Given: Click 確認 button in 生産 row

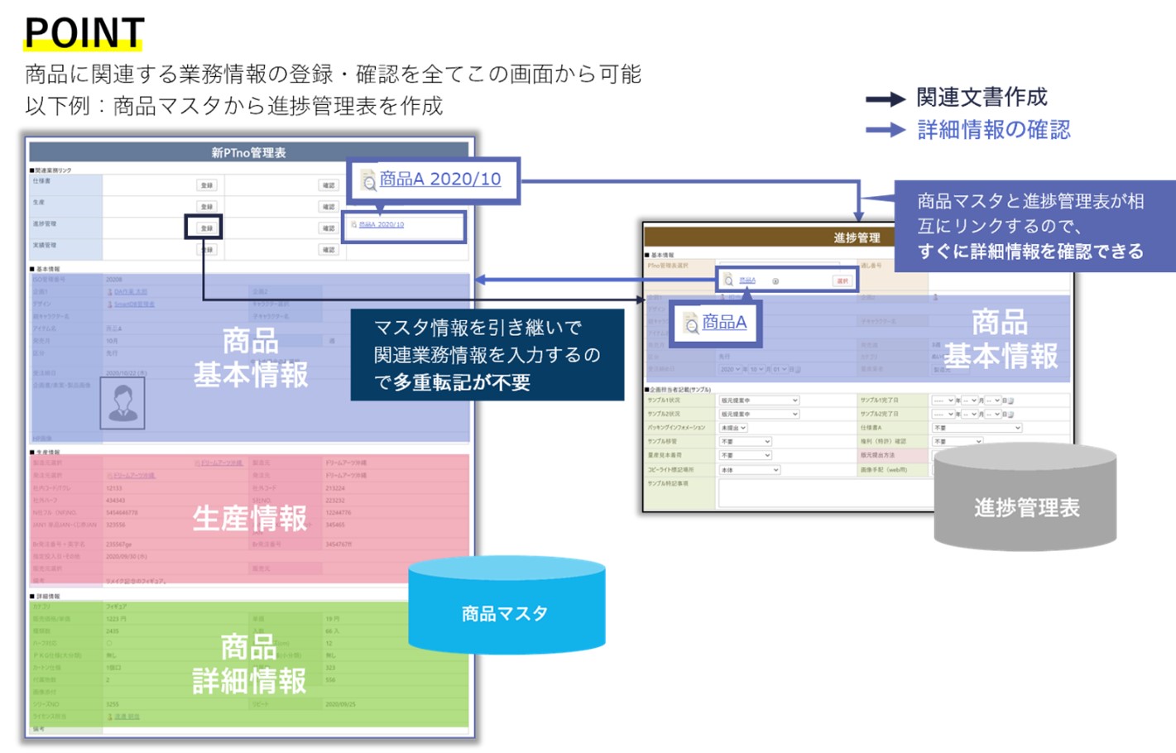Looking at the screenshot, I should 329,207.
